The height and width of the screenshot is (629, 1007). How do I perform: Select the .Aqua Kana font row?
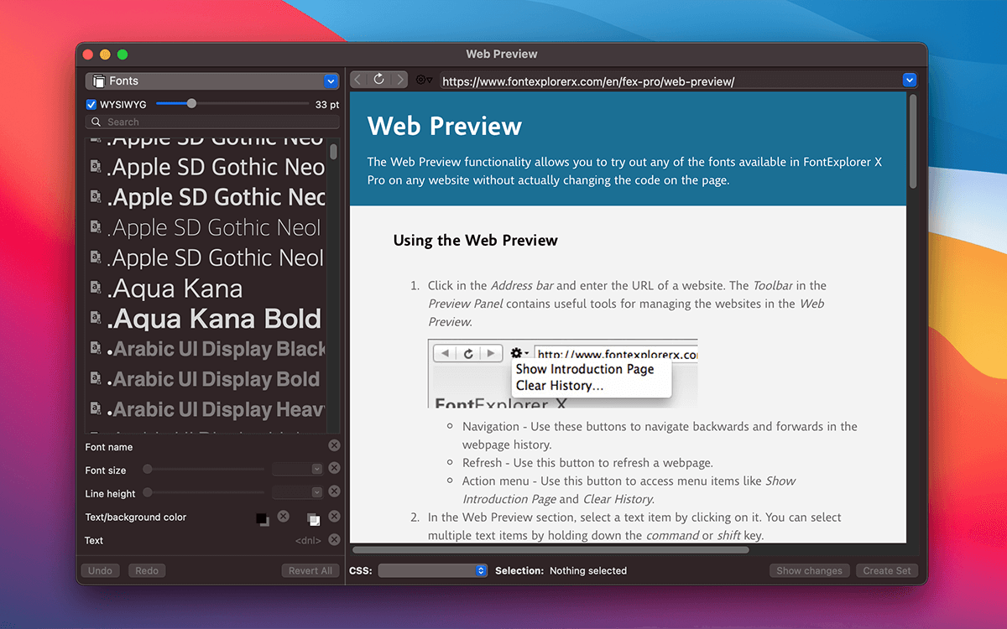pyautogui.click(x=207, y=289)
